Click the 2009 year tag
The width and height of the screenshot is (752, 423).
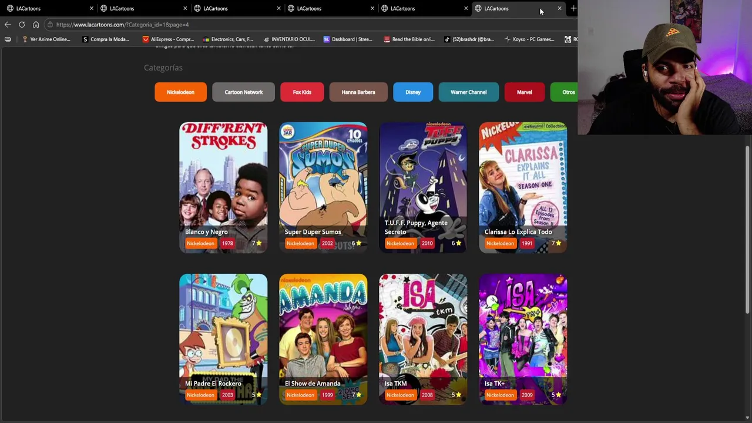(x=527, y=395)
